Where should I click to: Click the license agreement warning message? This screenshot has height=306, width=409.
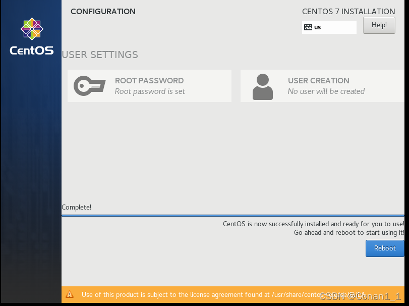[x=223, y=294]
